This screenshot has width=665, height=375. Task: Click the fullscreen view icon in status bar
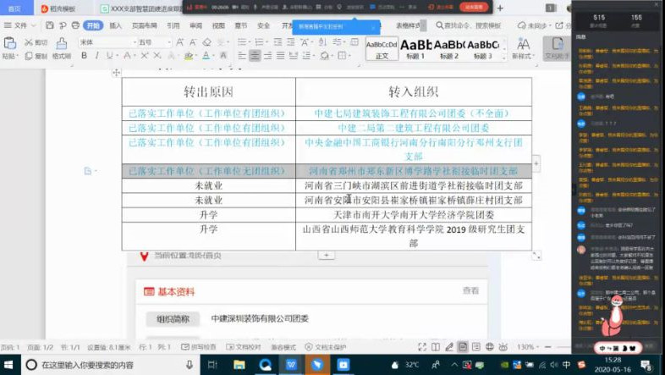[422, 347]
